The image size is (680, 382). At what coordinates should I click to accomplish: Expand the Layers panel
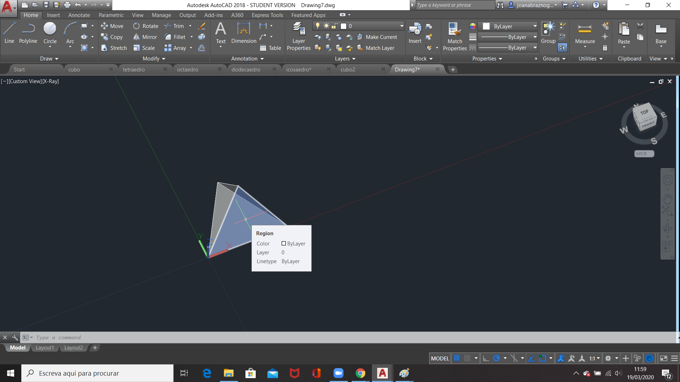[345, 59]
